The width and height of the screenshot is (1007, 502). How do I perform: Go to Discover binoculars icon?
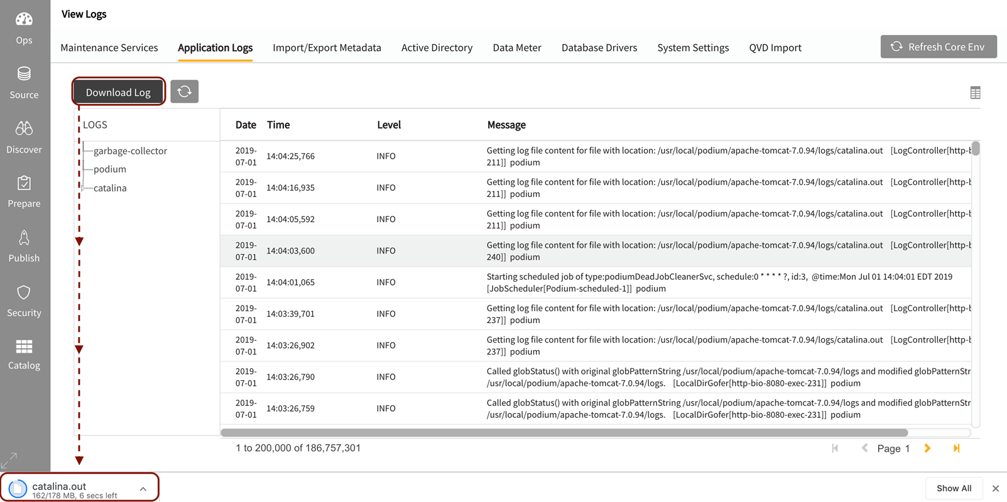pos(24,137)
